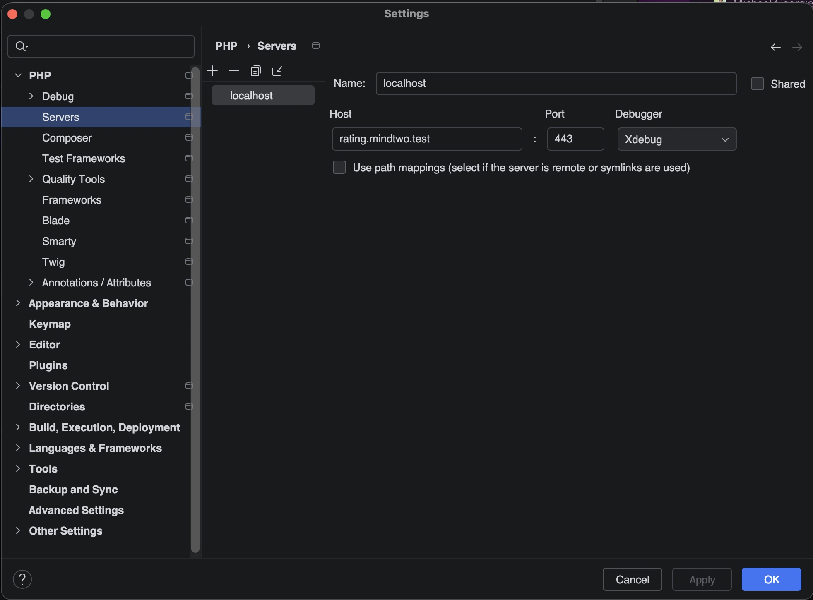Click project-level icon on Twig row

point(189,262)
